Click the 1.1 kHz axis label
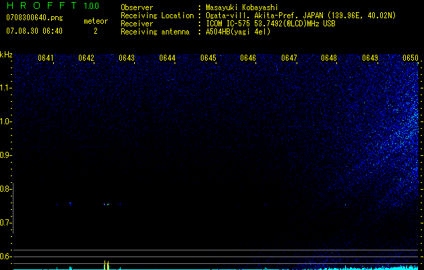The height and width of the screenshot is (270, 424). tap(5, 88)
